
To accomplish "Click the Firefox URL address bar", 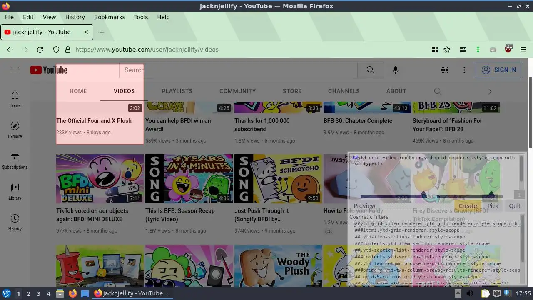I will (250, 50).
